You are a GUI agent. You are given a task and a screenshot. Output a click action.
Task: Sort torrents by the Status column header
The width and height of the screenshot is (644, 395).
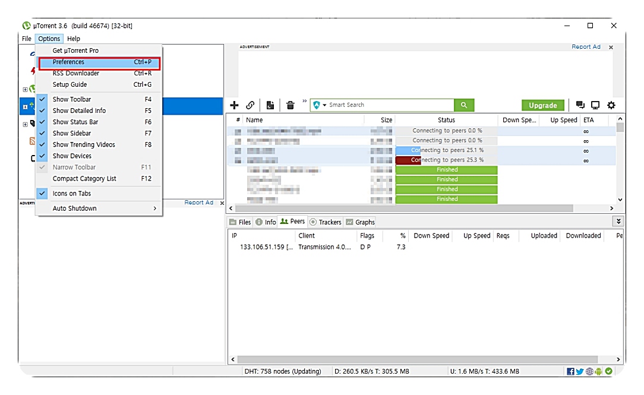click(446, 120)
